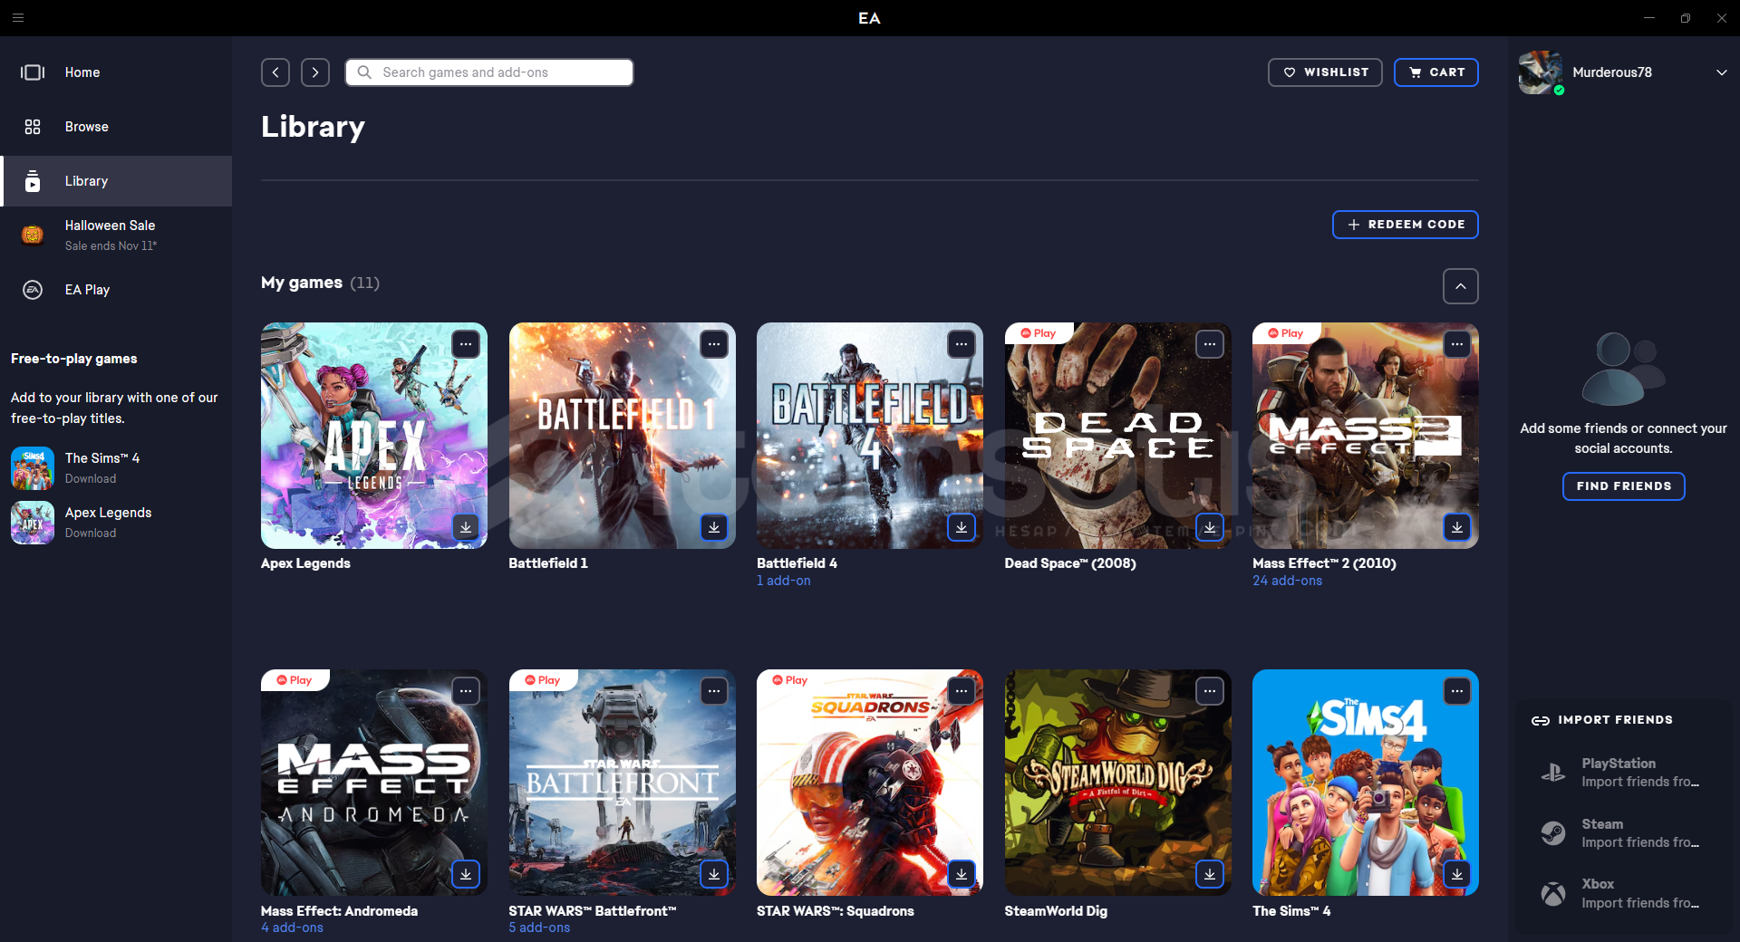Expand the Murderous78 account dropdown
1740x942 pixels.
tap(1721, 72)
